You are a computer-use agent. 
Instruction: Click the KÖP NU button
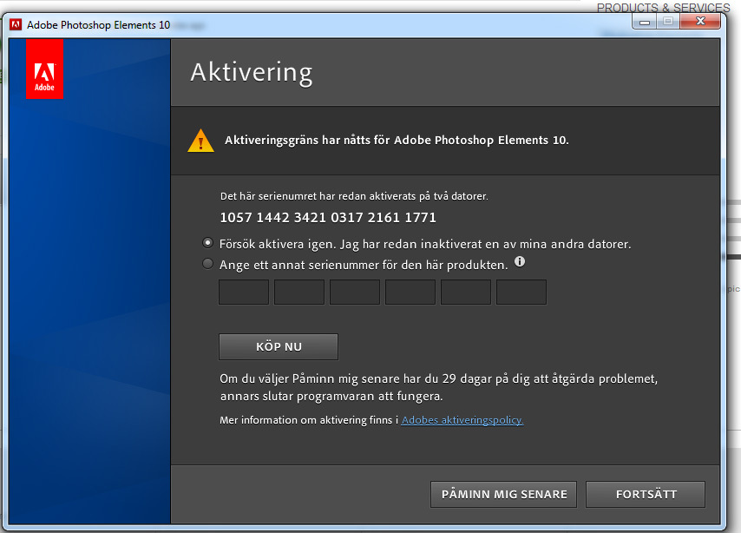pyautogui.click(x=279, y=346)
